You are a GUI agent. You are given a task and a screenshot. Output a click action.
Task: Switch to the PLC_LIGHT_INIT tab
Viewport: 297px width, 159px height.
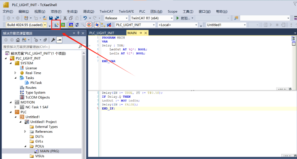(102, 33)
